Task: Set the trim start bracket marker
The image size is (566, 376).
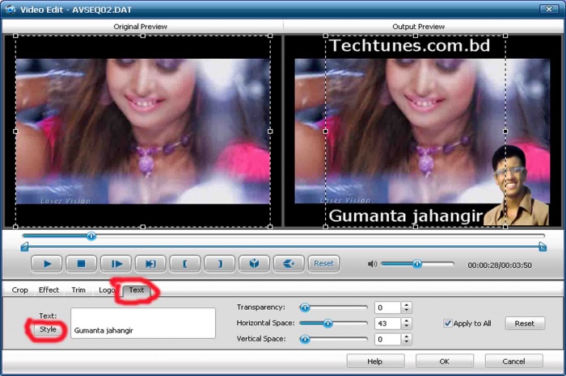Action: pyautogui.click(x=185, y=264)
